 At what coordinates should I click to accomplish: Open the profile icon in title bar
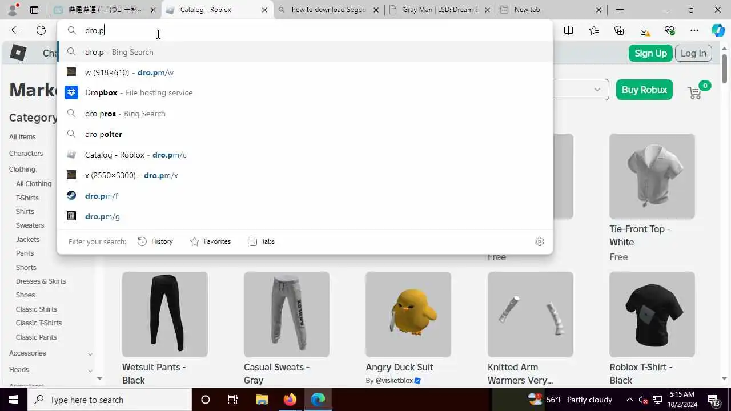pyautogui.click(x=13, y=10)
